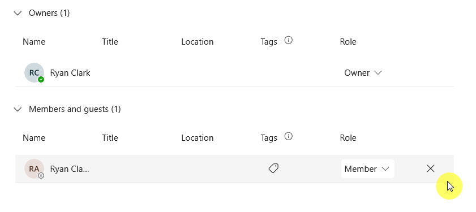Click the Title column header under Members

click(110, 138)
